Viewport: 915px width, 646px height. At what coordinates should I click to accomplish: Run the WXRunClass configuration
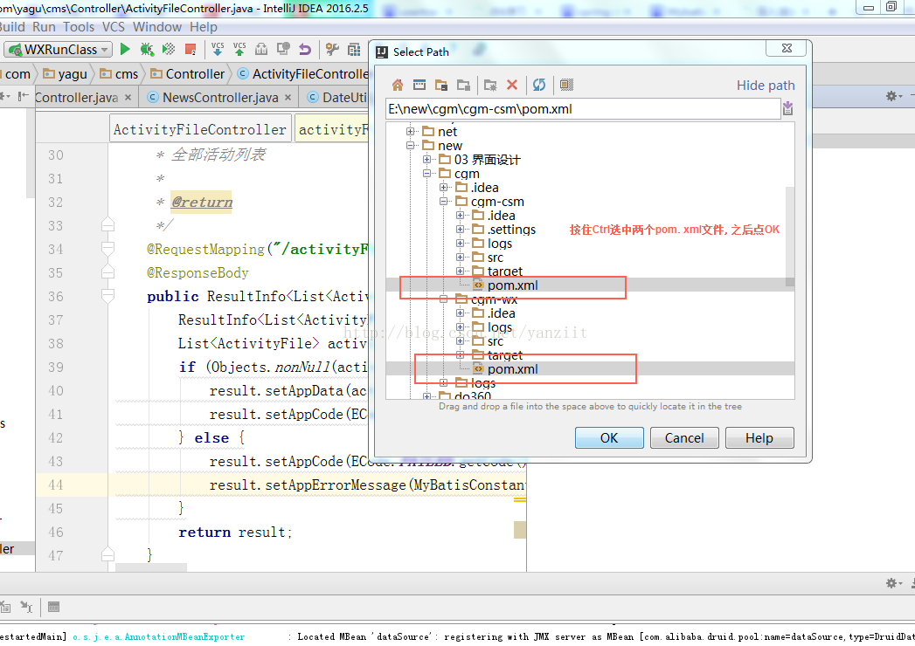tap(124, 50)
